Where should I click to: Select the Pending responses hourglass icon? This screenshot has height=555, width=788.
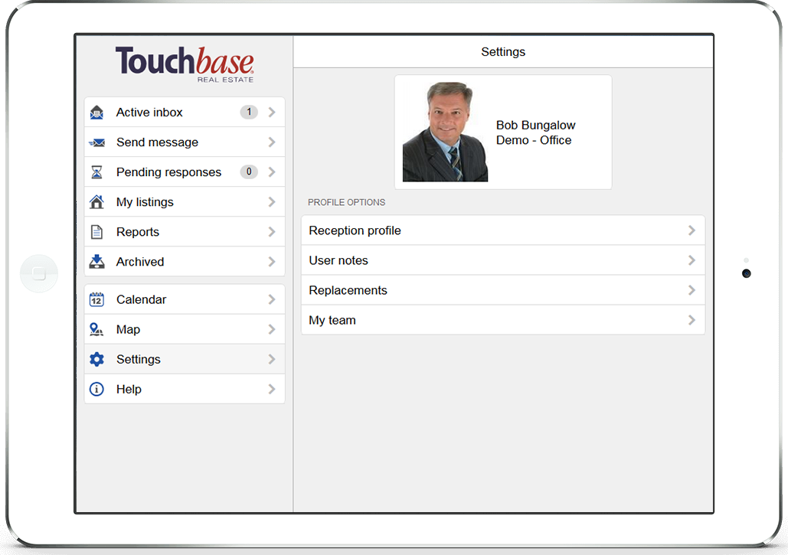tap(96, 171)
